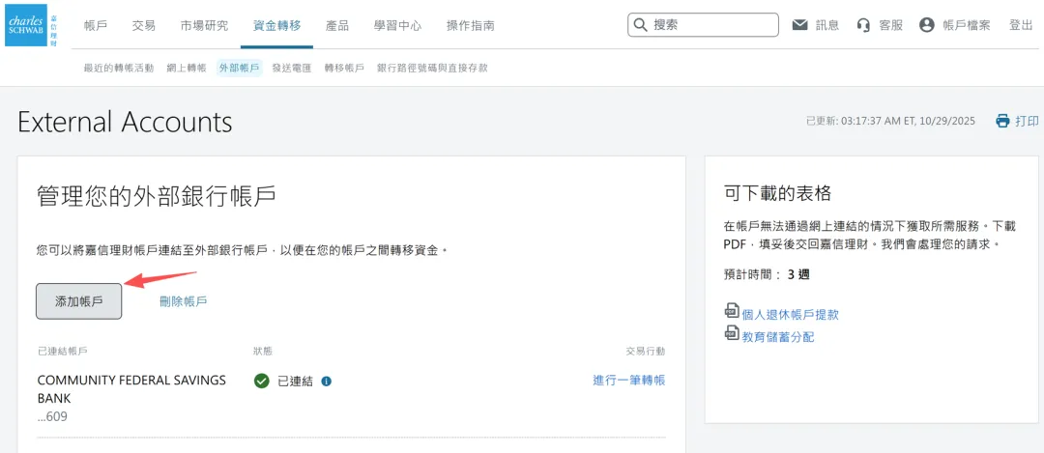Open the 操作指南 menu
Viewport: 1044px width, 453px height.
(x=470, y=26)
